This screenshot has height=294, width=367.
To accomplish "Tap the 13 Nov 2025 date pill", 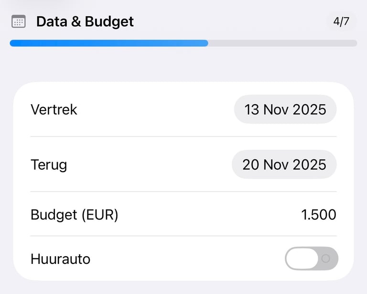I will [285, 109].
